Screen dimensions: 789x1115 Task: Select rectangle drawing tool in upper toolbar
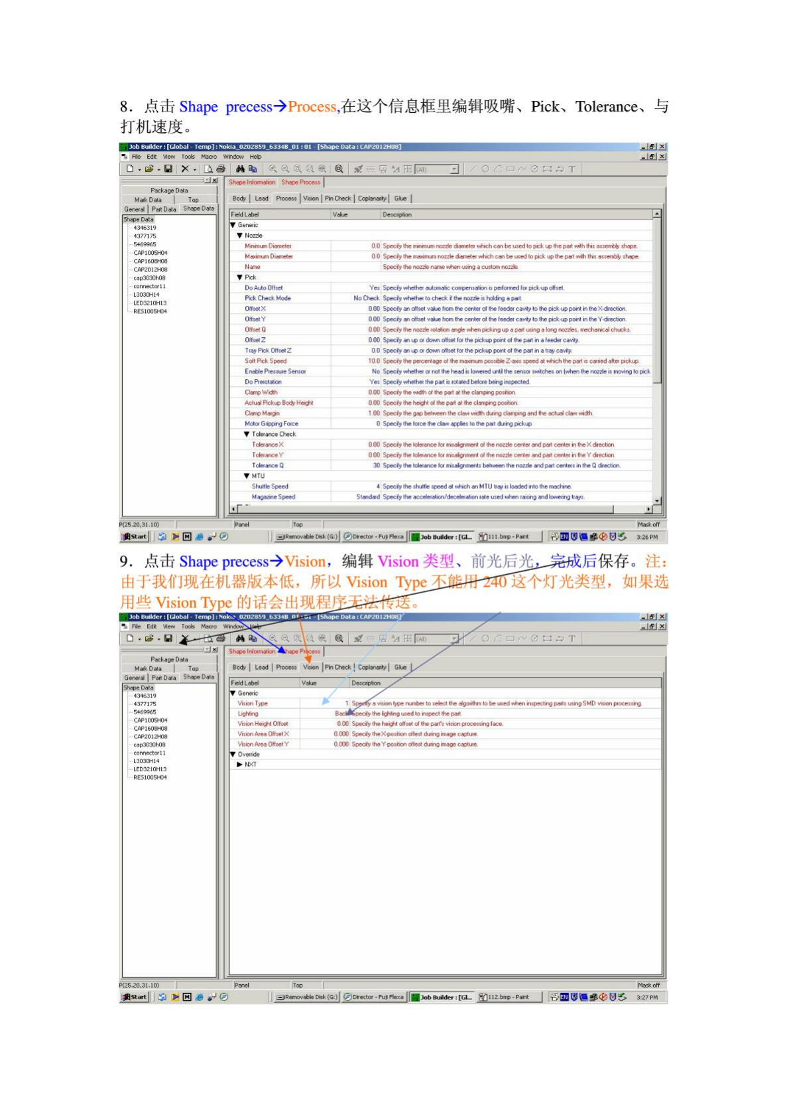pos(510,169)
